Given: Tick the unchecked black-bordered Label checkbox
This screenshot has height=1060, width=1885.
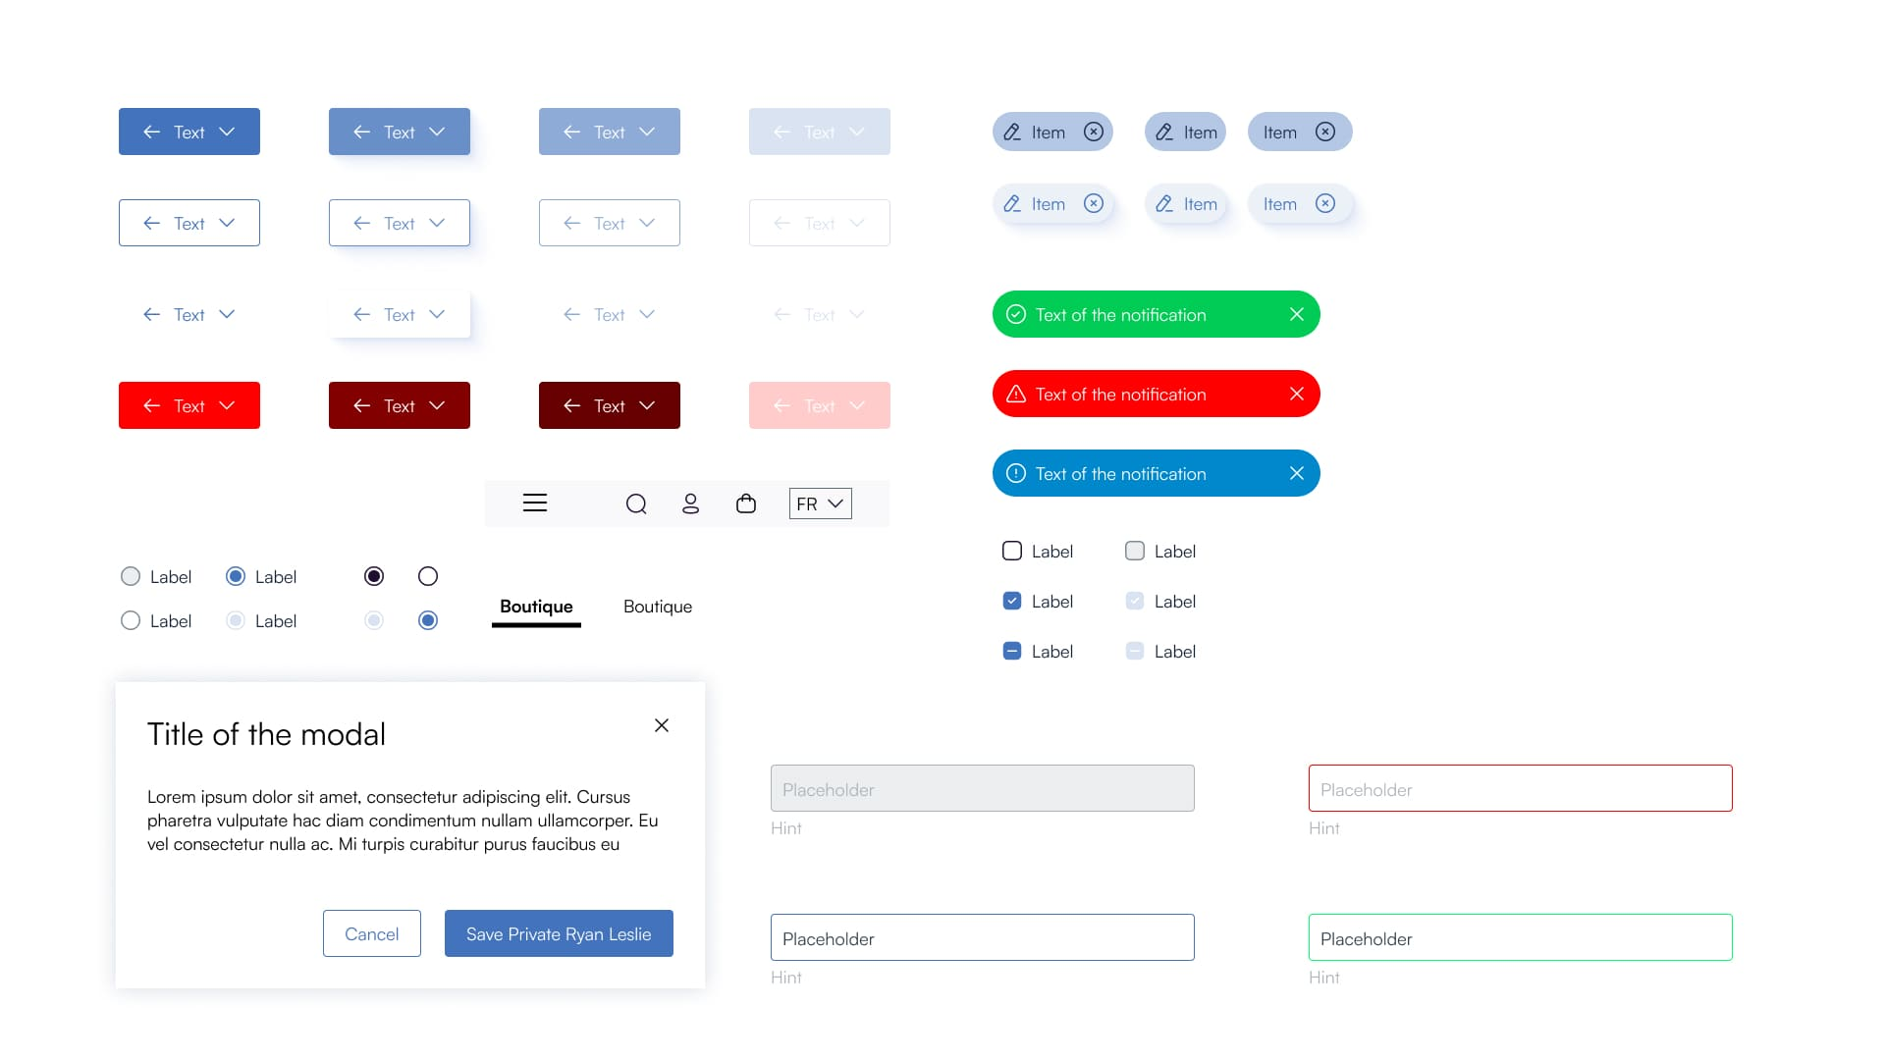Looking at the screenshot, I should pyautogui.click(x=1012, y=551).
